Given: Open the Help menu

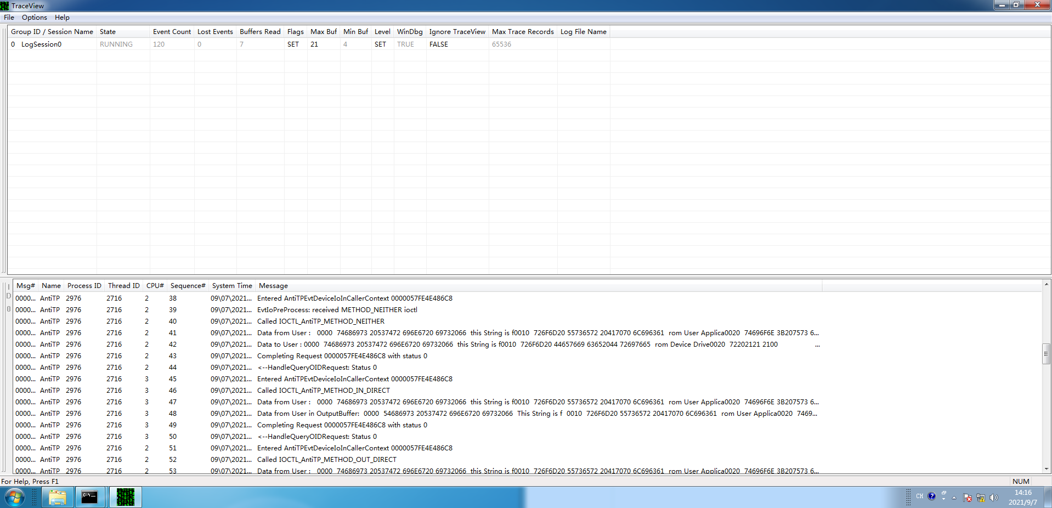Looking at the screenshot, I should (62, 17).
